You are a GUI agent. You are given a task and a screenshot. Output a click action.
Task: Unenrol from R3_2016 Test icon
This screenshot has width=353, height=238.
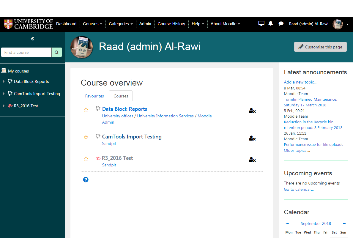tap(252, 160)
